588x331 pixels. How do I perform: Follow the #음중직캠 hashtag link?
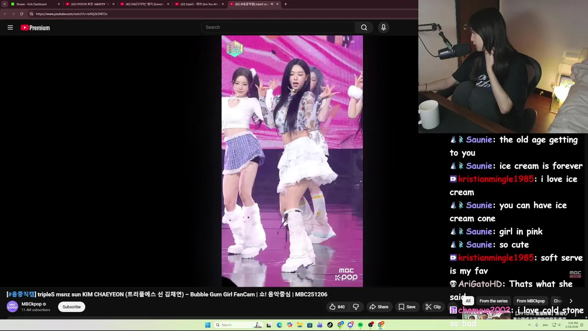click(21, 294)
